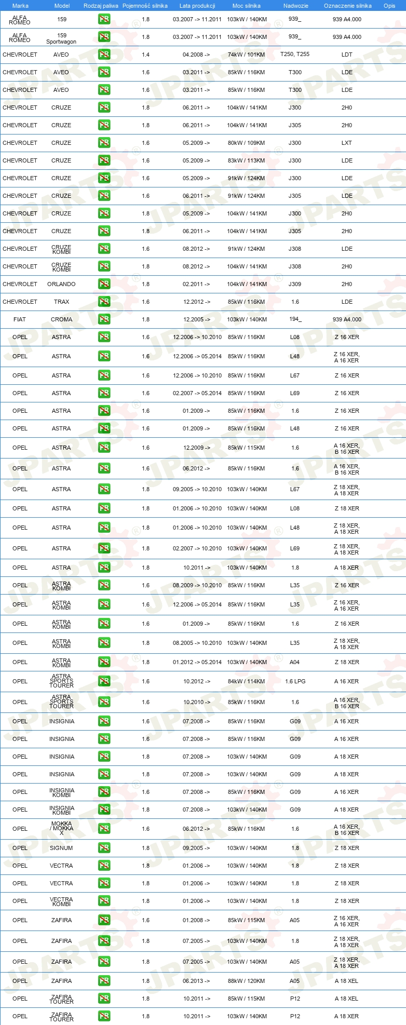Click the '1.6 LPG' body cell
Viewport: 406px width, 1025px height.
pos(295,681)
